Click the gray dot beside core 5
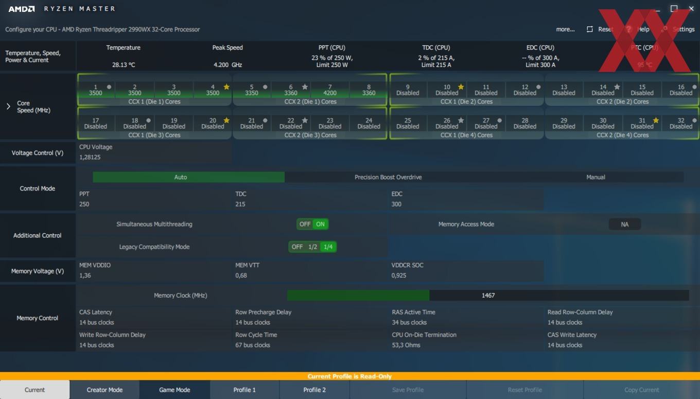The image size is (700, 399). [265, 87]
